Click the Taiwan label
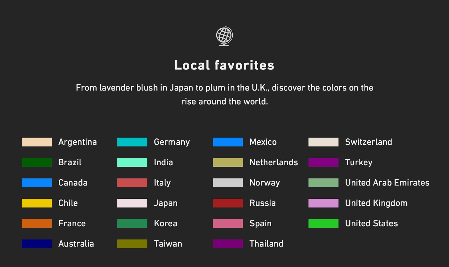 point(168,244)
